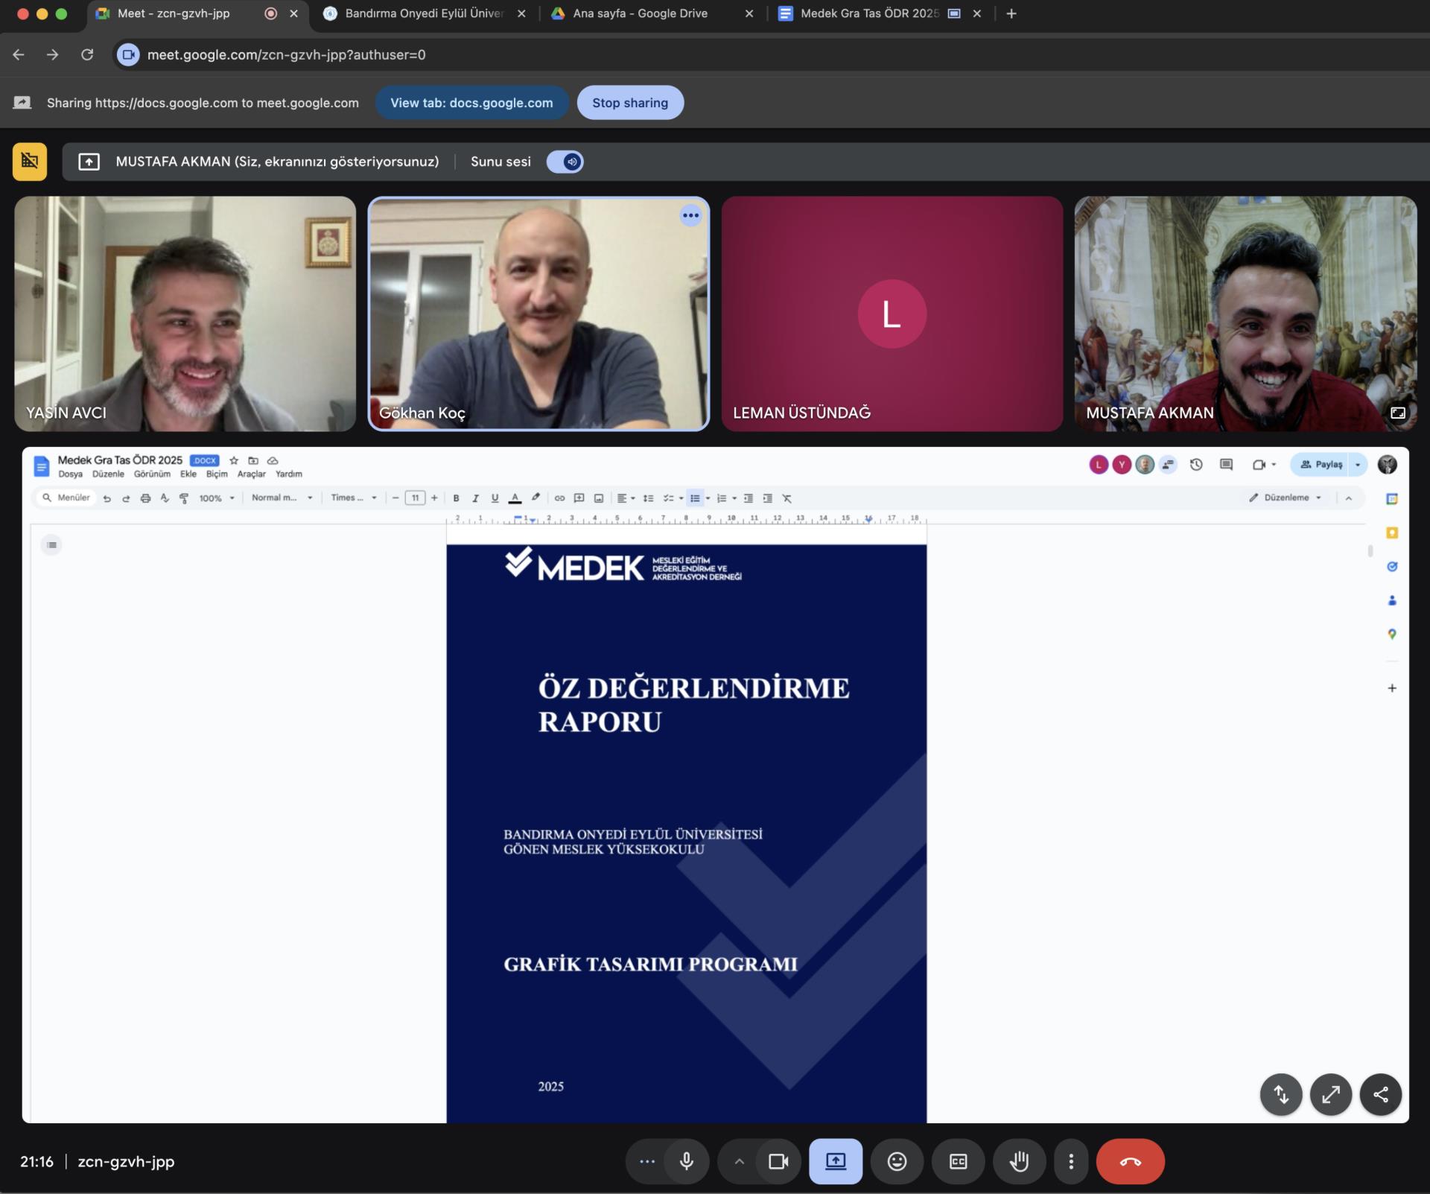Screen dimensions: 1430x1194
Task: Turn on closed captions
Action: [958, 1161]
